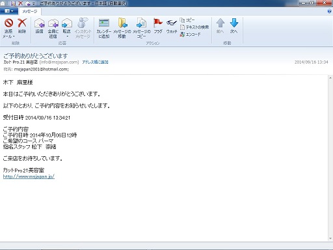Delete this message with red X

click(x=22, y=26)
